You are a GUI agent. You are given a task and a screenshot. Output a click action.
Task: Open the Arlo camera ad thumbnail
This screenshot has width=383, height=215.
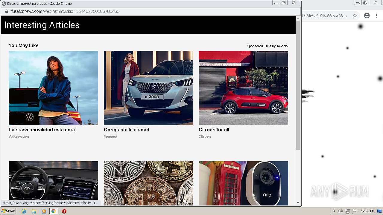tap(243, 183)
